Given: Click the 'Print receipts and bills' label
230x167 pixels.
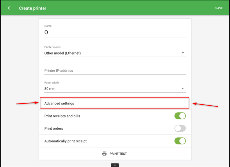Looking at the screenshot, I should click(62, 116).
